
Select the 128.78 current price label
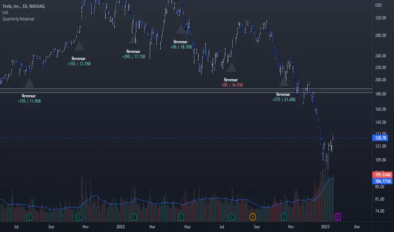[x=380, y=138]
